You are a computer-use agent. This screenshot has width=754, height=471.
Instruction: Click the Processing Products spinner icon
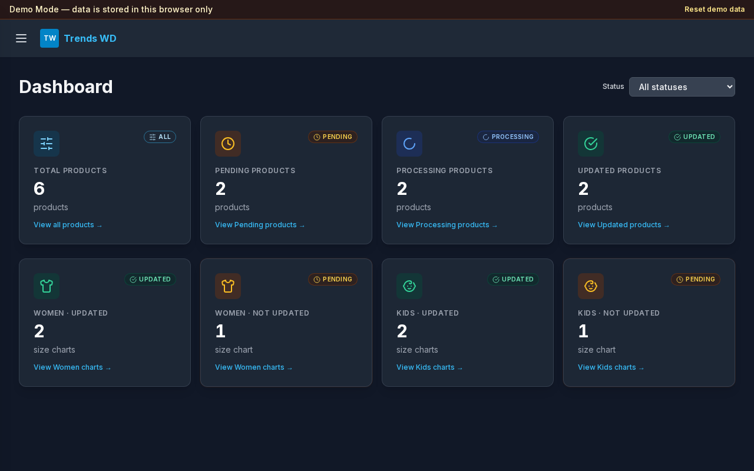[x=409, y=144]
